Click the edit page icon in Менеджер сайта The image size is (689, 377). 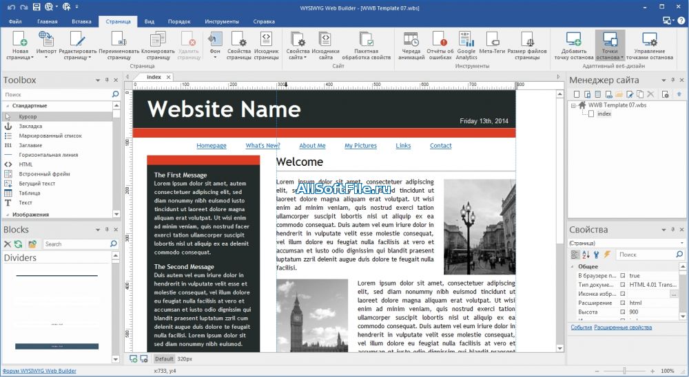pos(630,94)
